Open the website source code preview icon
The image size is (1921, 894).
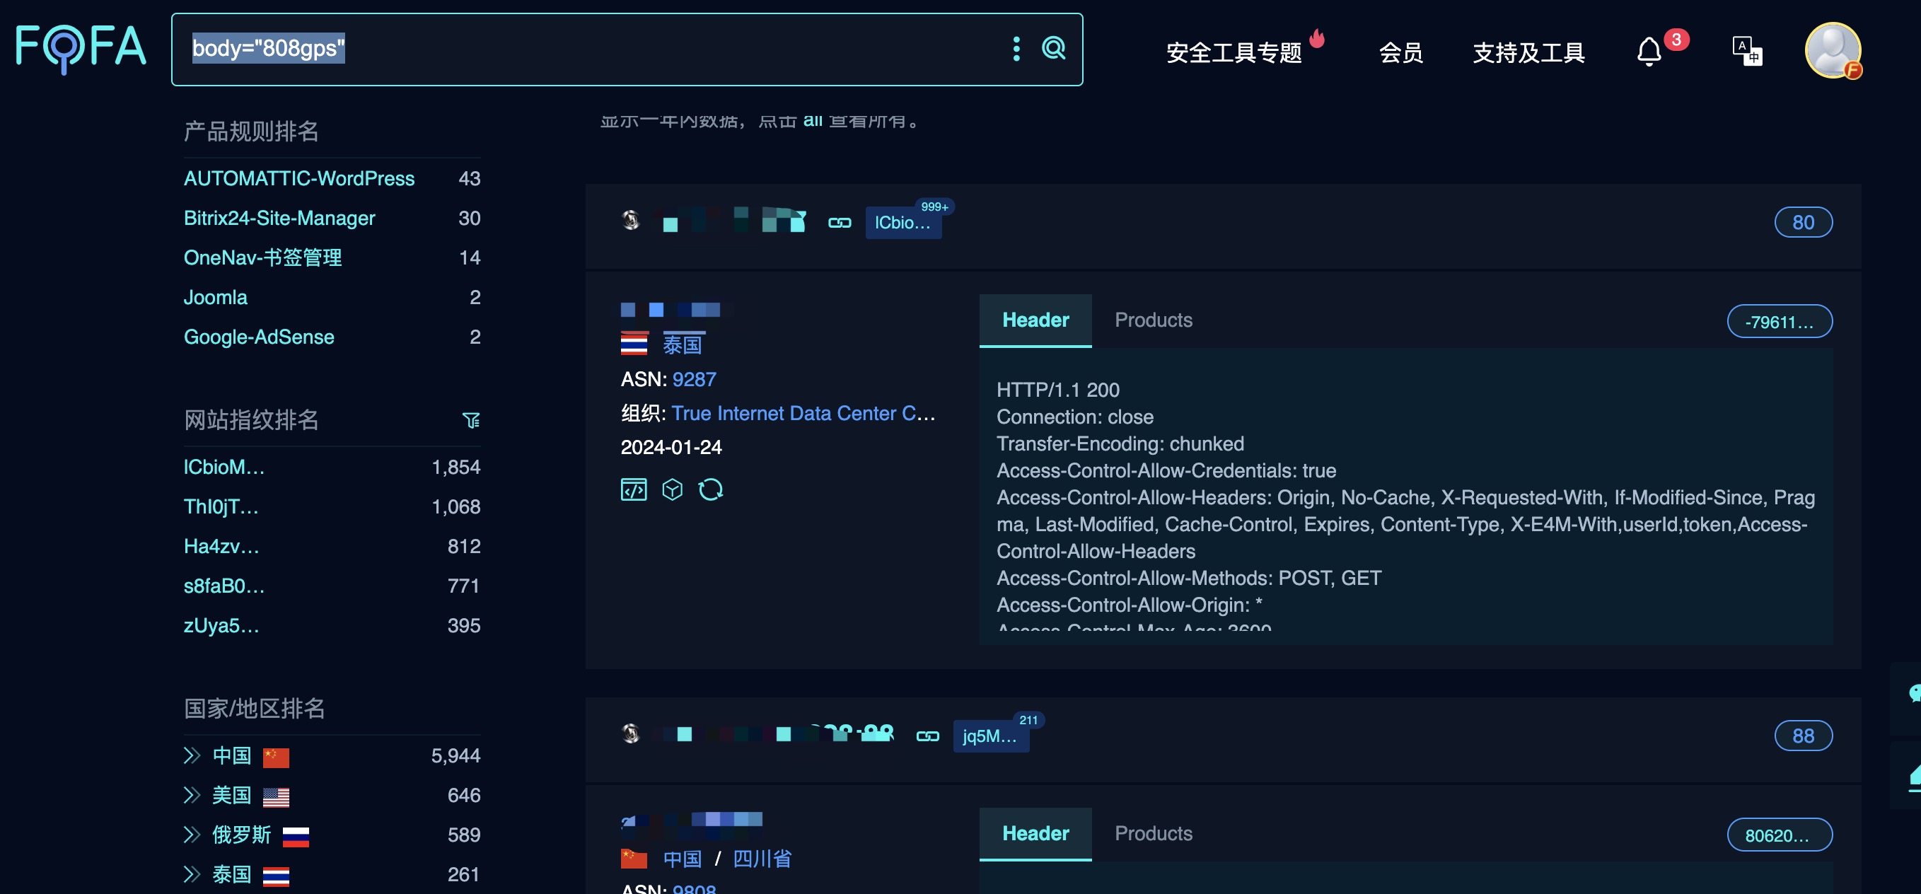click(633, 489)
